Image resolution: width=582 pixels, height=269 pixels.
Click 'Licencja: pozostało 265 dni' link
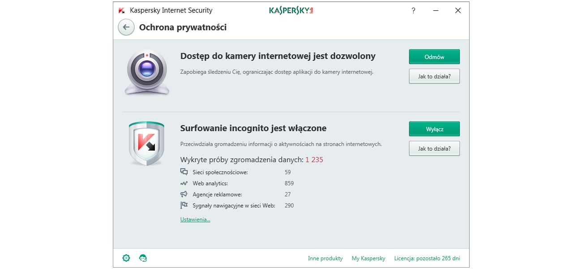pyautogui.click(x=427, y=258)
